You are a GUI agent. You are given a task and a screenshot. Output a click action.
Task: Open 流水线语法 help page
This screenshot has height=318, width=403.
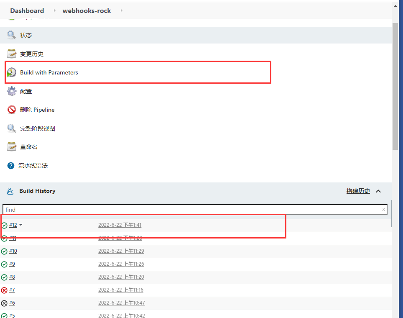[x=33, y=165]
